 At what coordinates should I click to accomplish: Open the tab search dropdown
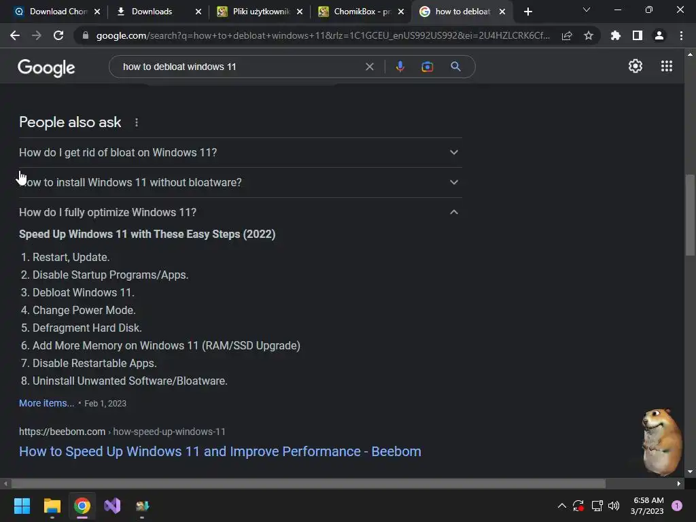[x=587, y=10]
